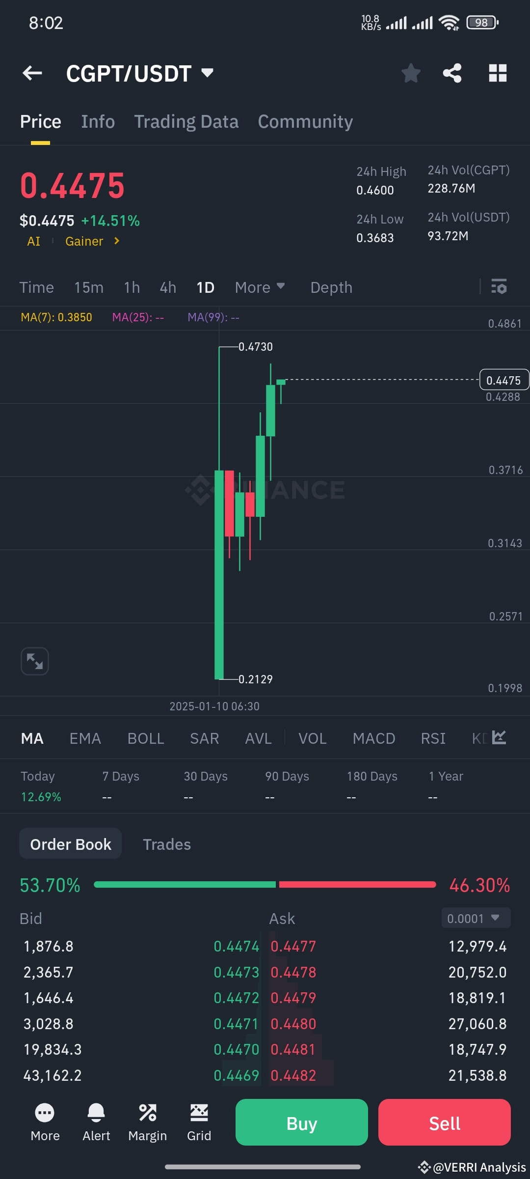Expand the More timeframes dropdown

click(x=259, y=287)
